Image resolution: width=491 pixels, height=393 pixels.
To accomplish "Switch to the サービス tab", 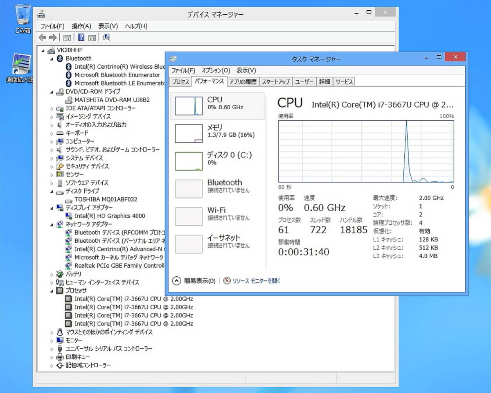I will 344,82.
